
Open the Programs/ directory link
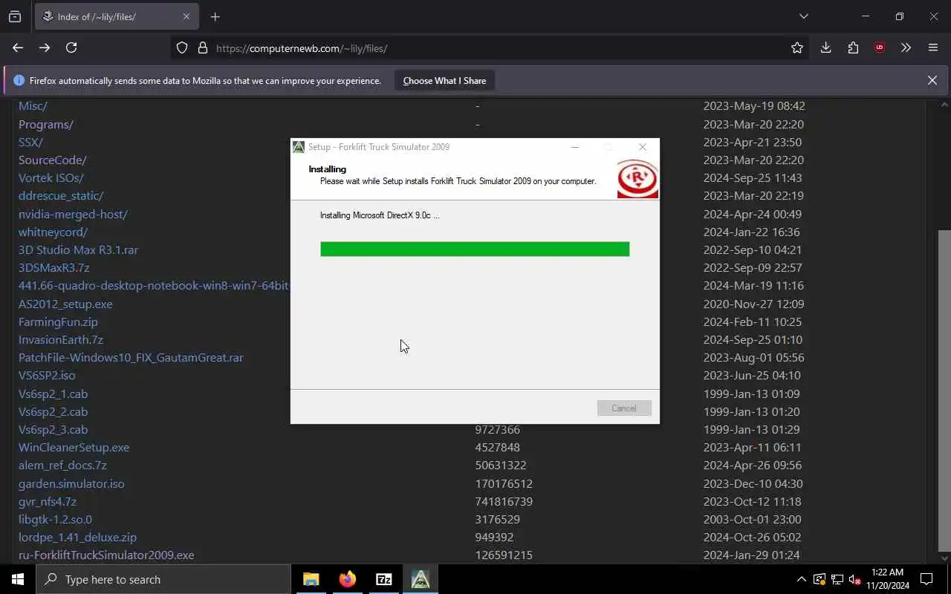pos(46,124)
